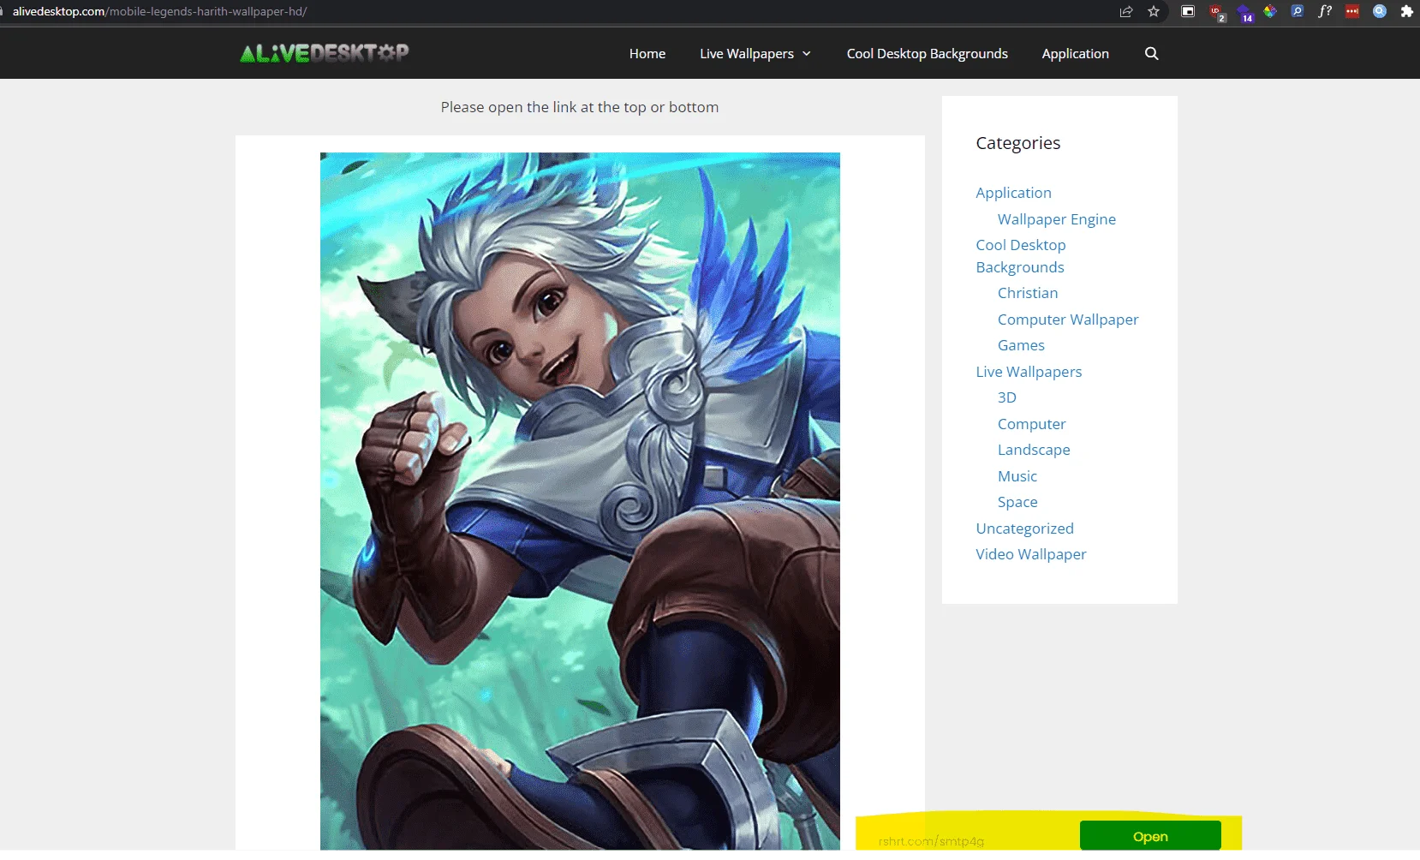Open Cool Desktop Backgrounds menu item
The height and width of the screenshot is (860, 1420).
(928, 53)
